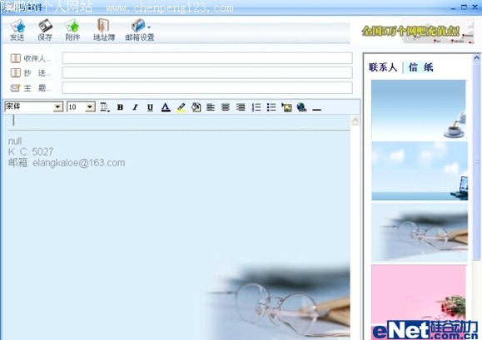Screen dimensions: 482x340
Task: Open the 宋体 font dropdown
Action: [57, 106]
